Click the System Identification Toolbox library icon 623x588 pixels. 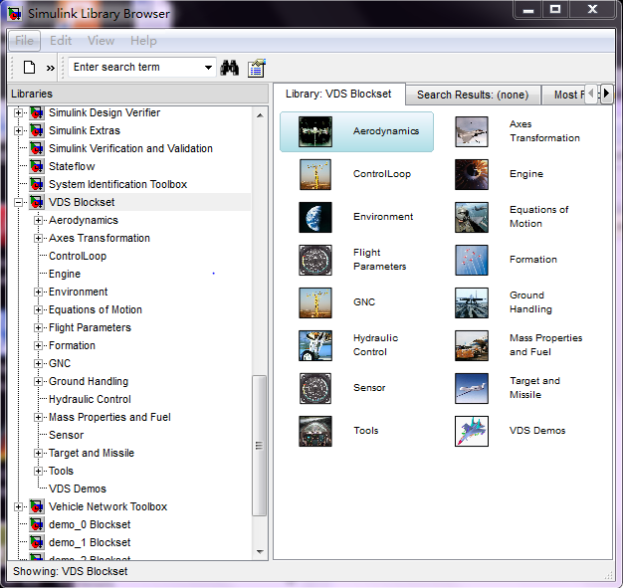click(x=37, y=184)
